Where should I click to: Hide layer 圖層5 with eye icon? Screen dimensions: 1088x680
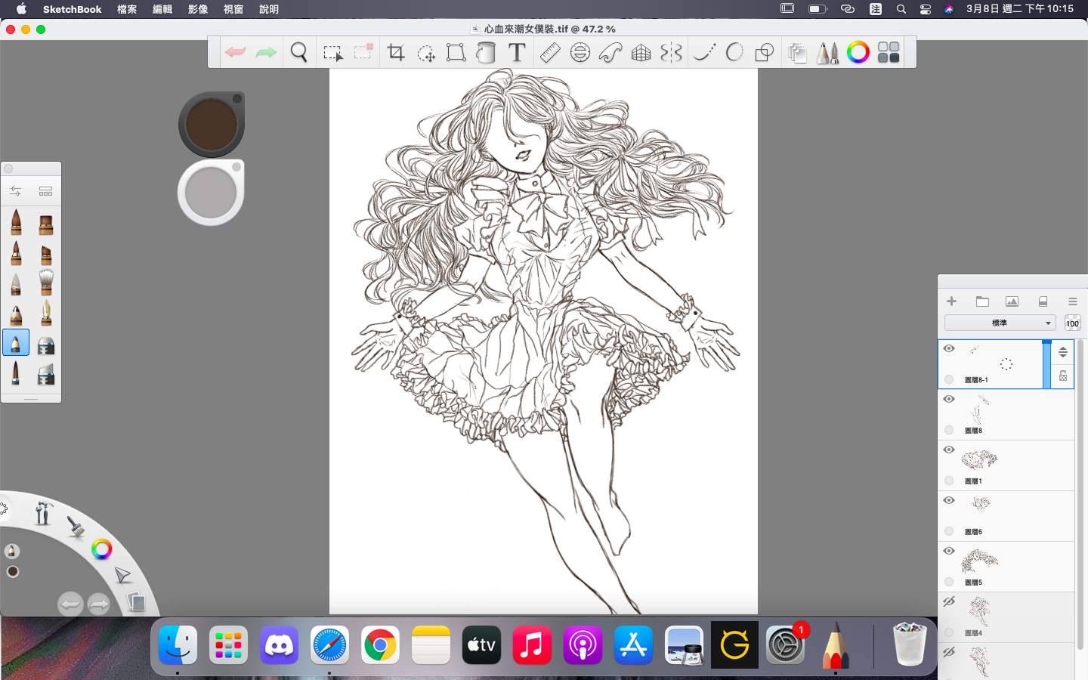[x=949, y=551]
